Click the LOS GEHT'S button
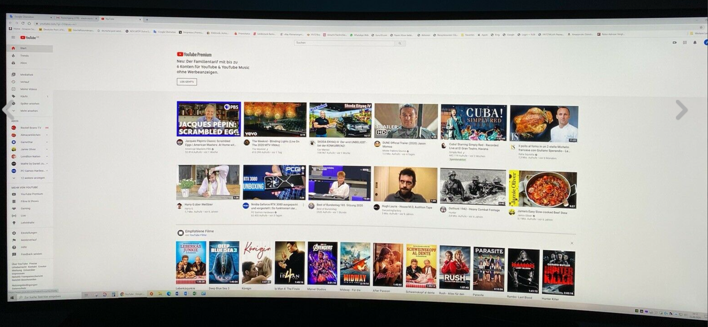Viewport: 708px width, 327px height. pyautogui.click(x=187, y=82)
